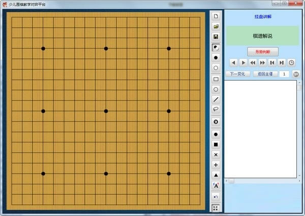305x216 pixels.
Task: Select white stone only placement tool
Action: (x=216, y=68)
